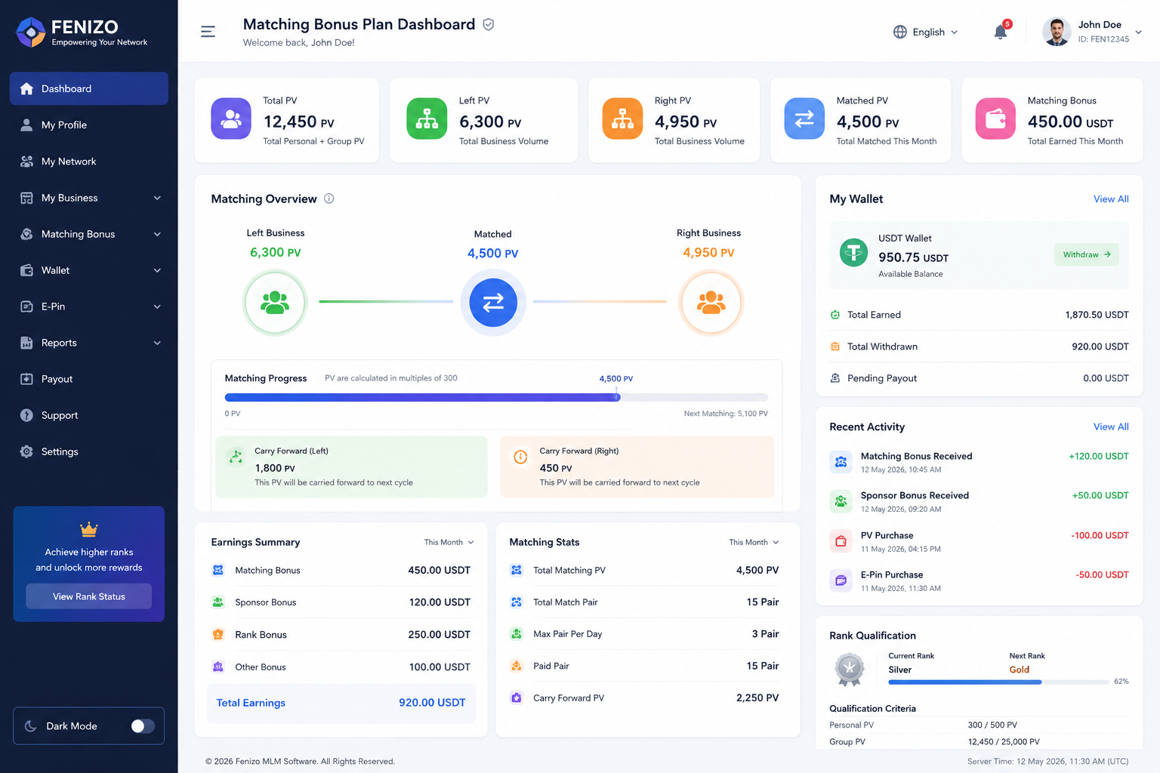Expand the Reports sidebar menu

coord(89,343)
